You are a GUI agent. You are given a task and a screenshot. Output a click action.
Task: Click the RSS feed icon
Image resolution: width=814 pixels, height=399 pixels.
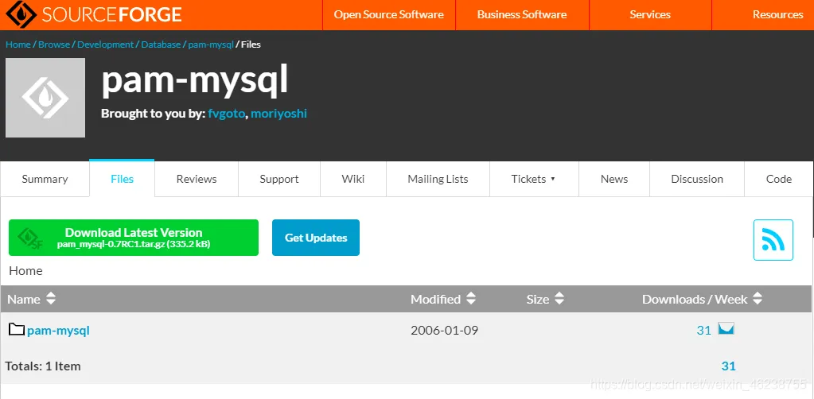point(773,240)
